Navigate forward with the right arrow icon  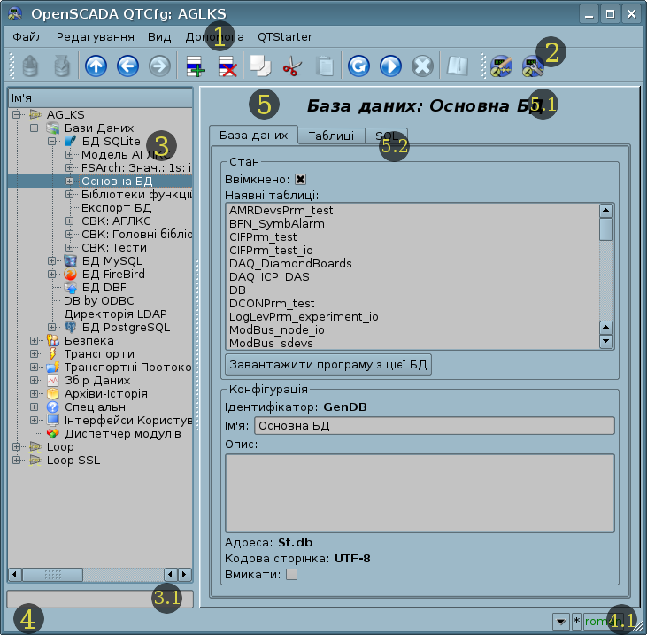[159, 66]
